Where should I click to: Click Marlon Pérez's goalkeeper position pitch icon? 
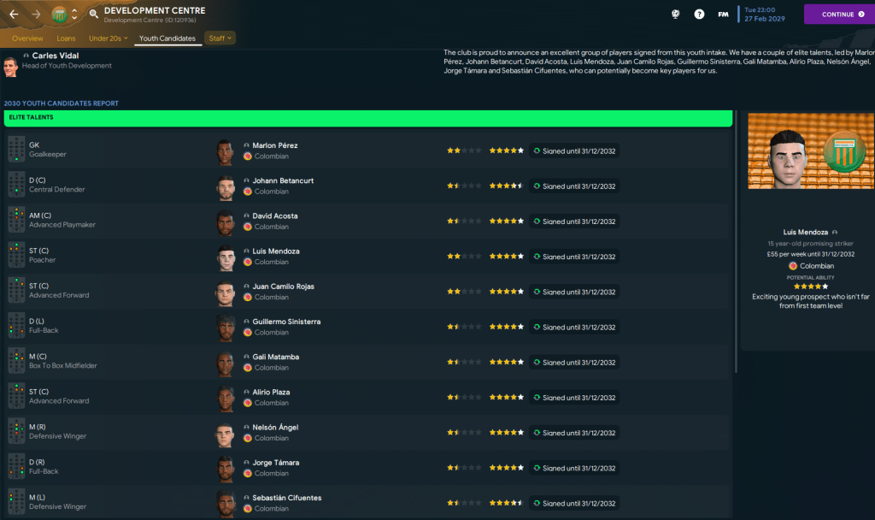pyautogui.click(x=16, y=150)
